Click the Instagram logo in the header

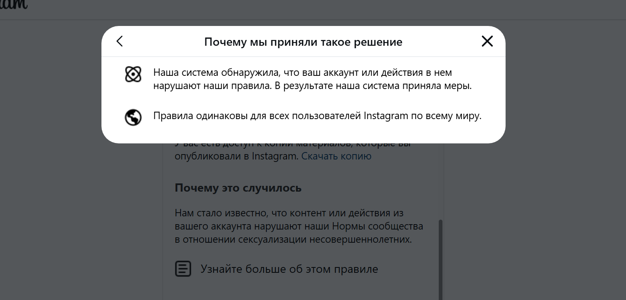14,5
